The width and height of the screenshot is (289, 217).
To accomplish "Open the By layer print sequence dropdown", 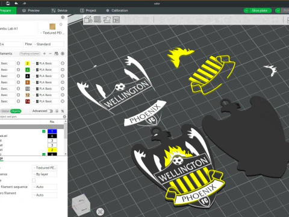I will 45,174.
